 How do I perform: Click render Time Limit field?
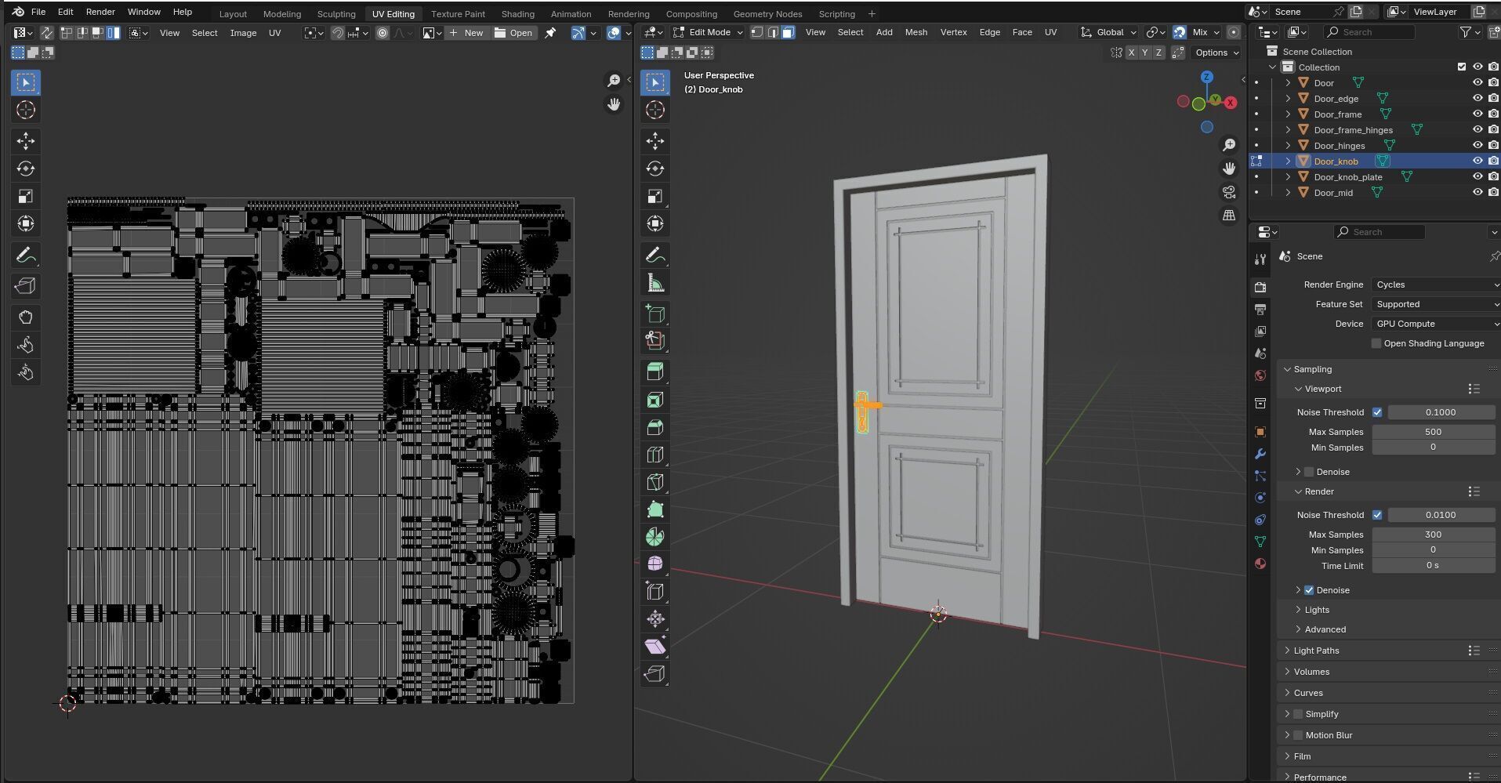[1434, 566]
